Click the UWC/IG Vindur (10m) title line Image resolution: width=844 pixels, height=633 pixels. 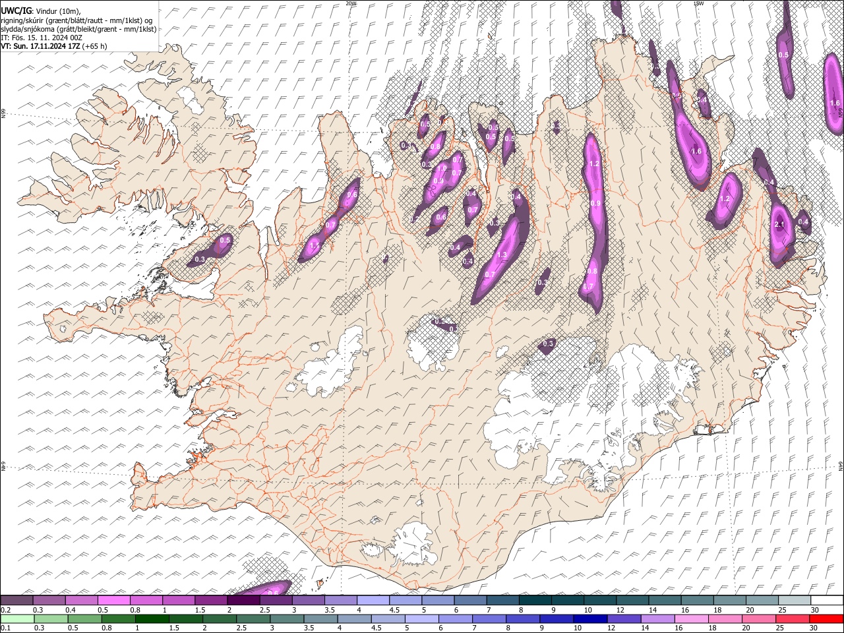coord(41,11)
